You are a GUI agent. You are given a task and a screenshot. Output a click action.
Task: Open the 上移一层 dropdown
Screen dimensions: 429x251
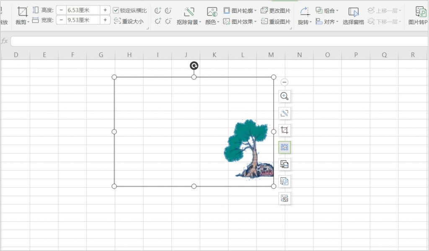click(x=384, y=10)
